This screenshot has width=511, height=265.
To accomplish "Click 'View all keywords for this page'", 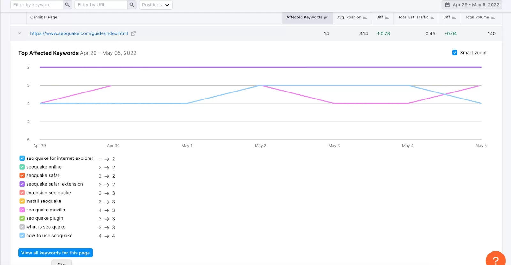I will 55,253.
